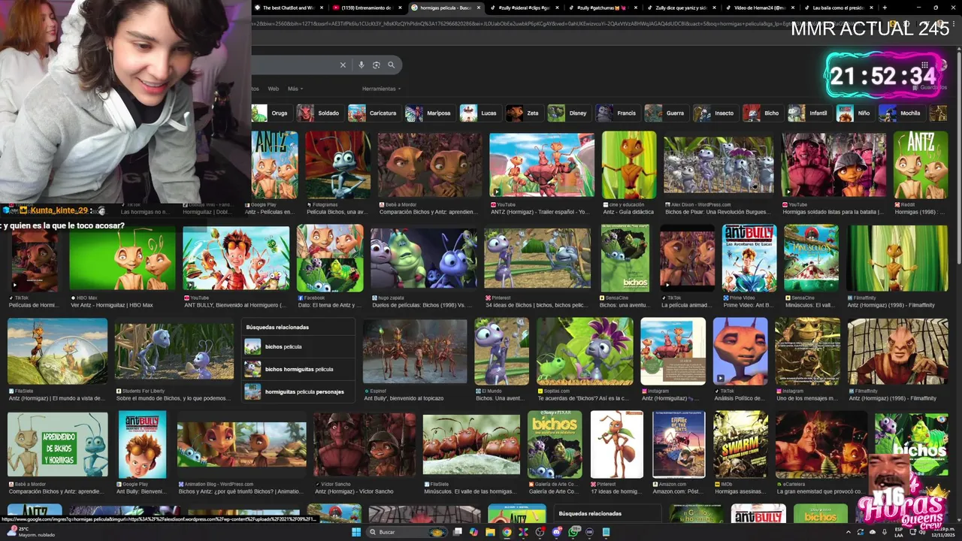Filter images by Mariposa chip
Screen dimensions: 962x541
tap(430, 113)
